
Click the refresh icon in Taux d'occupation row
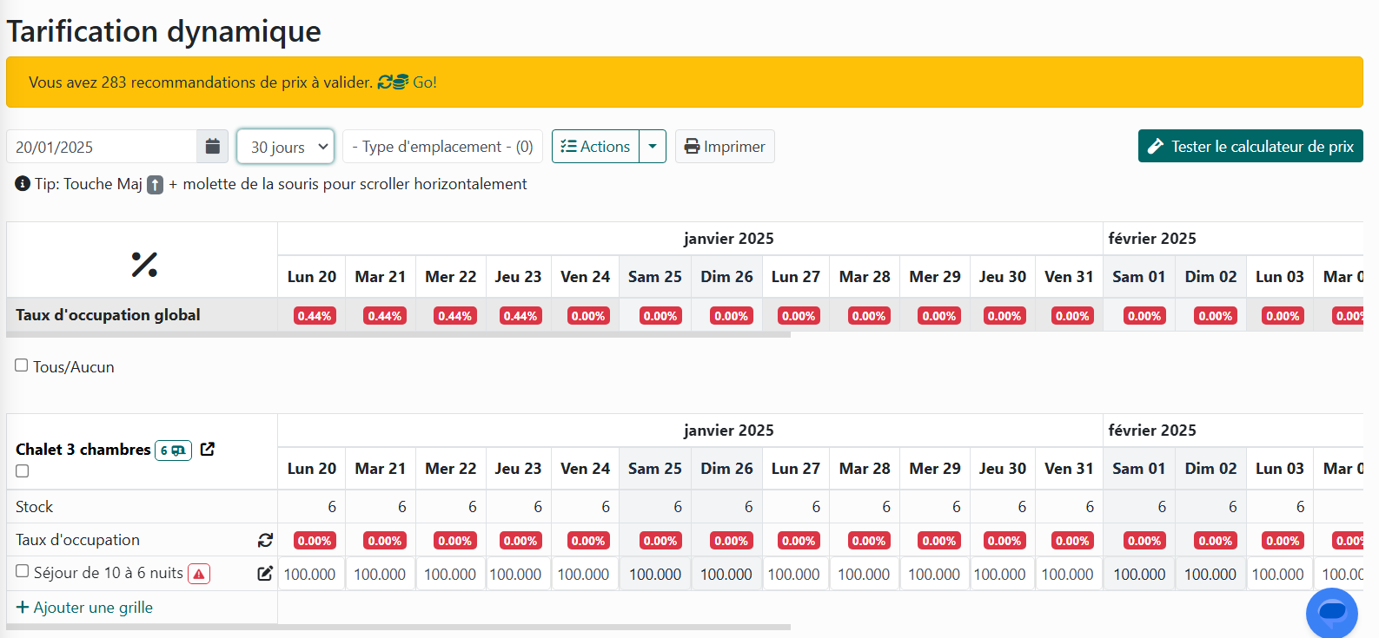(265, 540)
